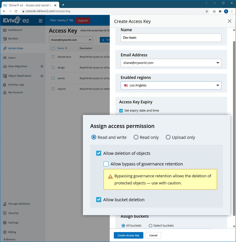Open Dashboard in the sidebar

(15, 30)
